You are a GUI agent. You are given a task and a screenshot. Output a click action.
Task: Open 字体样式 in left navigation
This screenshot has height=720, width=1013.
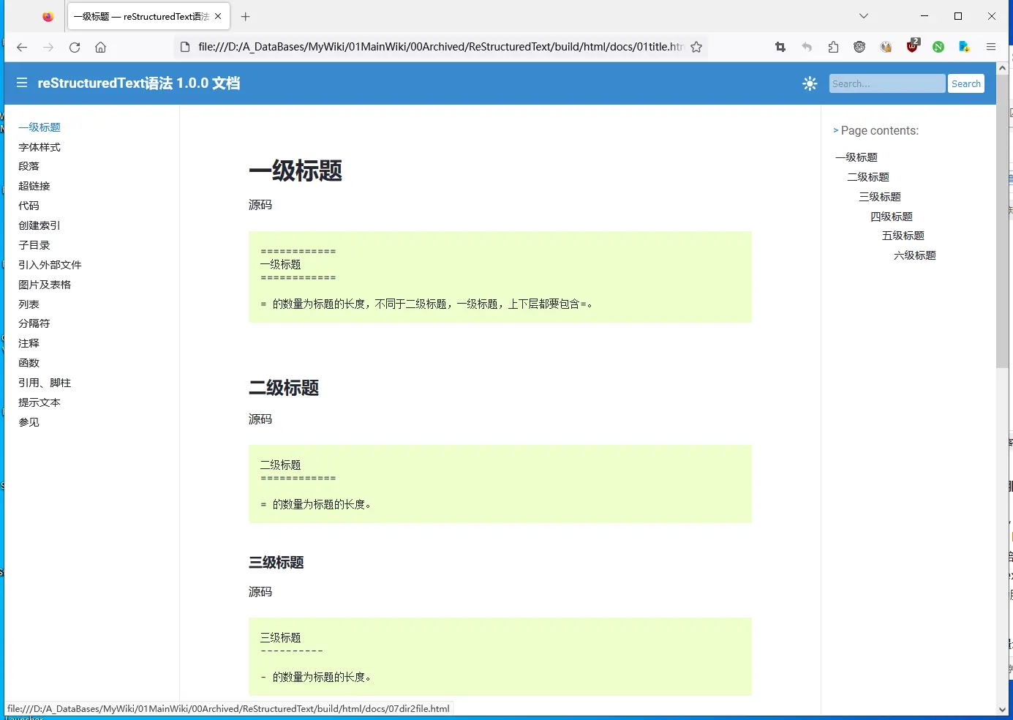pyautogui.click(x=39, y=147)
